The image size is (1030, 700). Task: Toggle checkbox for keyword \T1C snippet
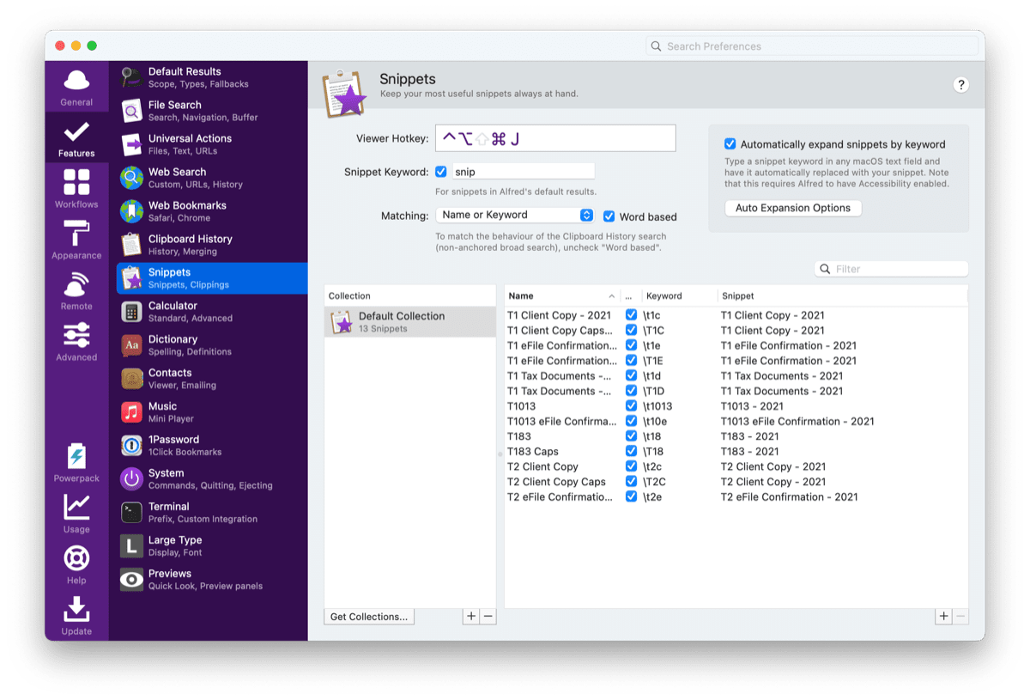coord(631,331)
